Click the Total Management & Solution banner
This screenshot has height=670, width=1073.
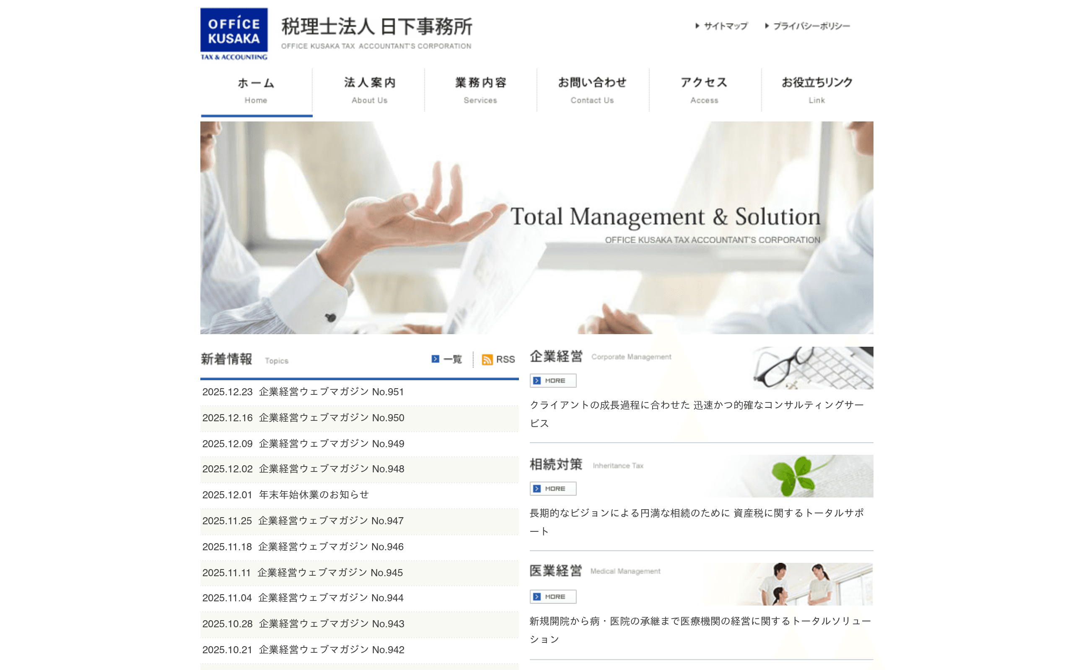(536, 227)
